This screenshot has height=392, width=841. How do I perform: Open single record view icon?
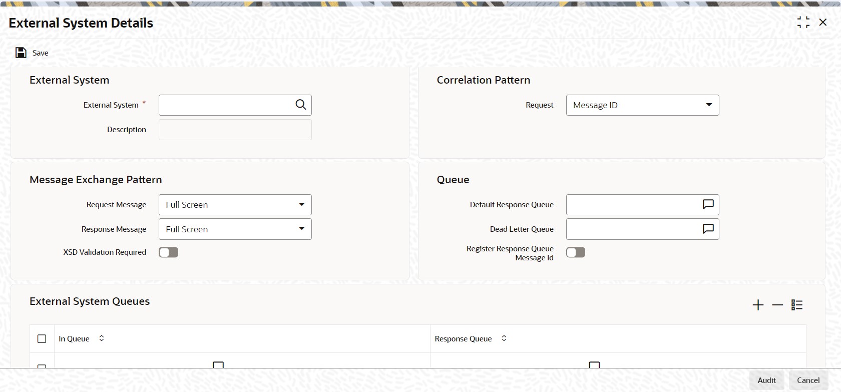click(797, 305)
